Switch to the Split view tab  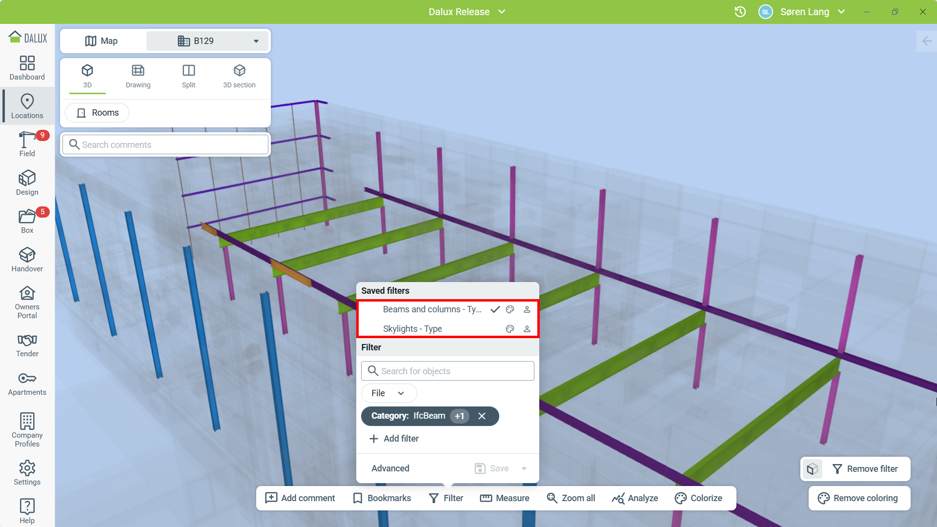[188, 77]
